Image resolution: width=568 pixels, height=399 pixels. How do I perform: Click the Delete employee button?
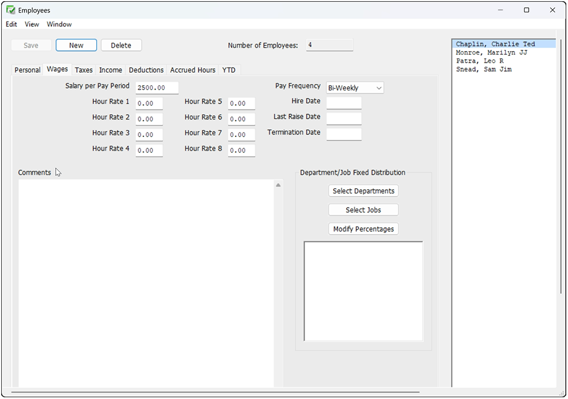coord(121,45)
